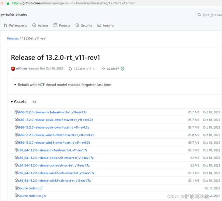Download i686-13.2.0-release-posix-dwarf-ucrt-rt_v11-rev1.7z
The height and width of the screenshot is (201, 222).
[54, 127]
